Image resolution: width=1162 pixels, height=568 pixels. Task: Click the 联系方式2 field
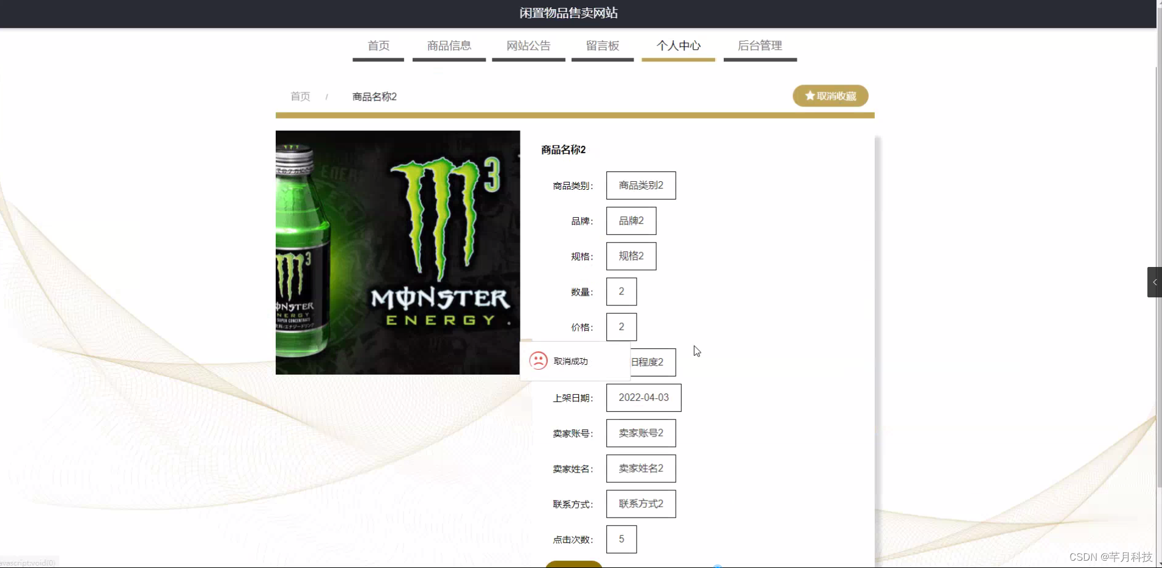pyautogui.click(x=640, y=504)
